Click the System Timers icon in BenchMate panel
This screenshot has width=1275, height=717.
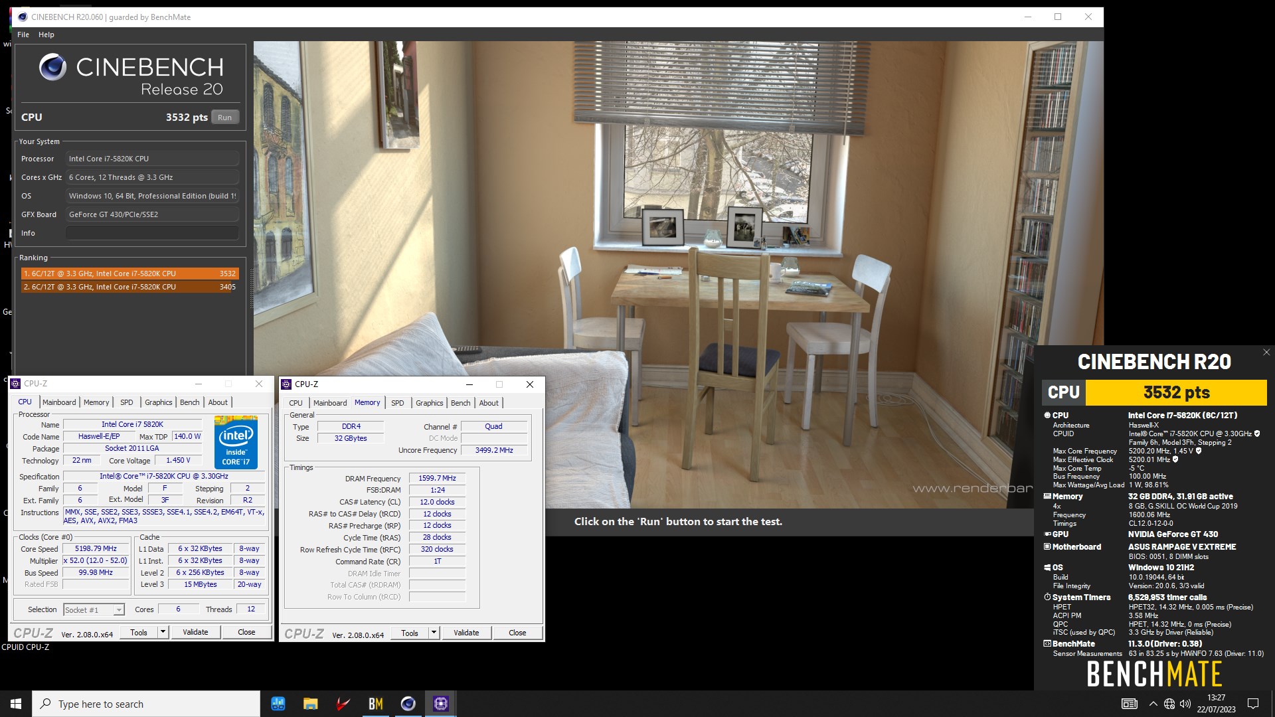point(1047,597)
